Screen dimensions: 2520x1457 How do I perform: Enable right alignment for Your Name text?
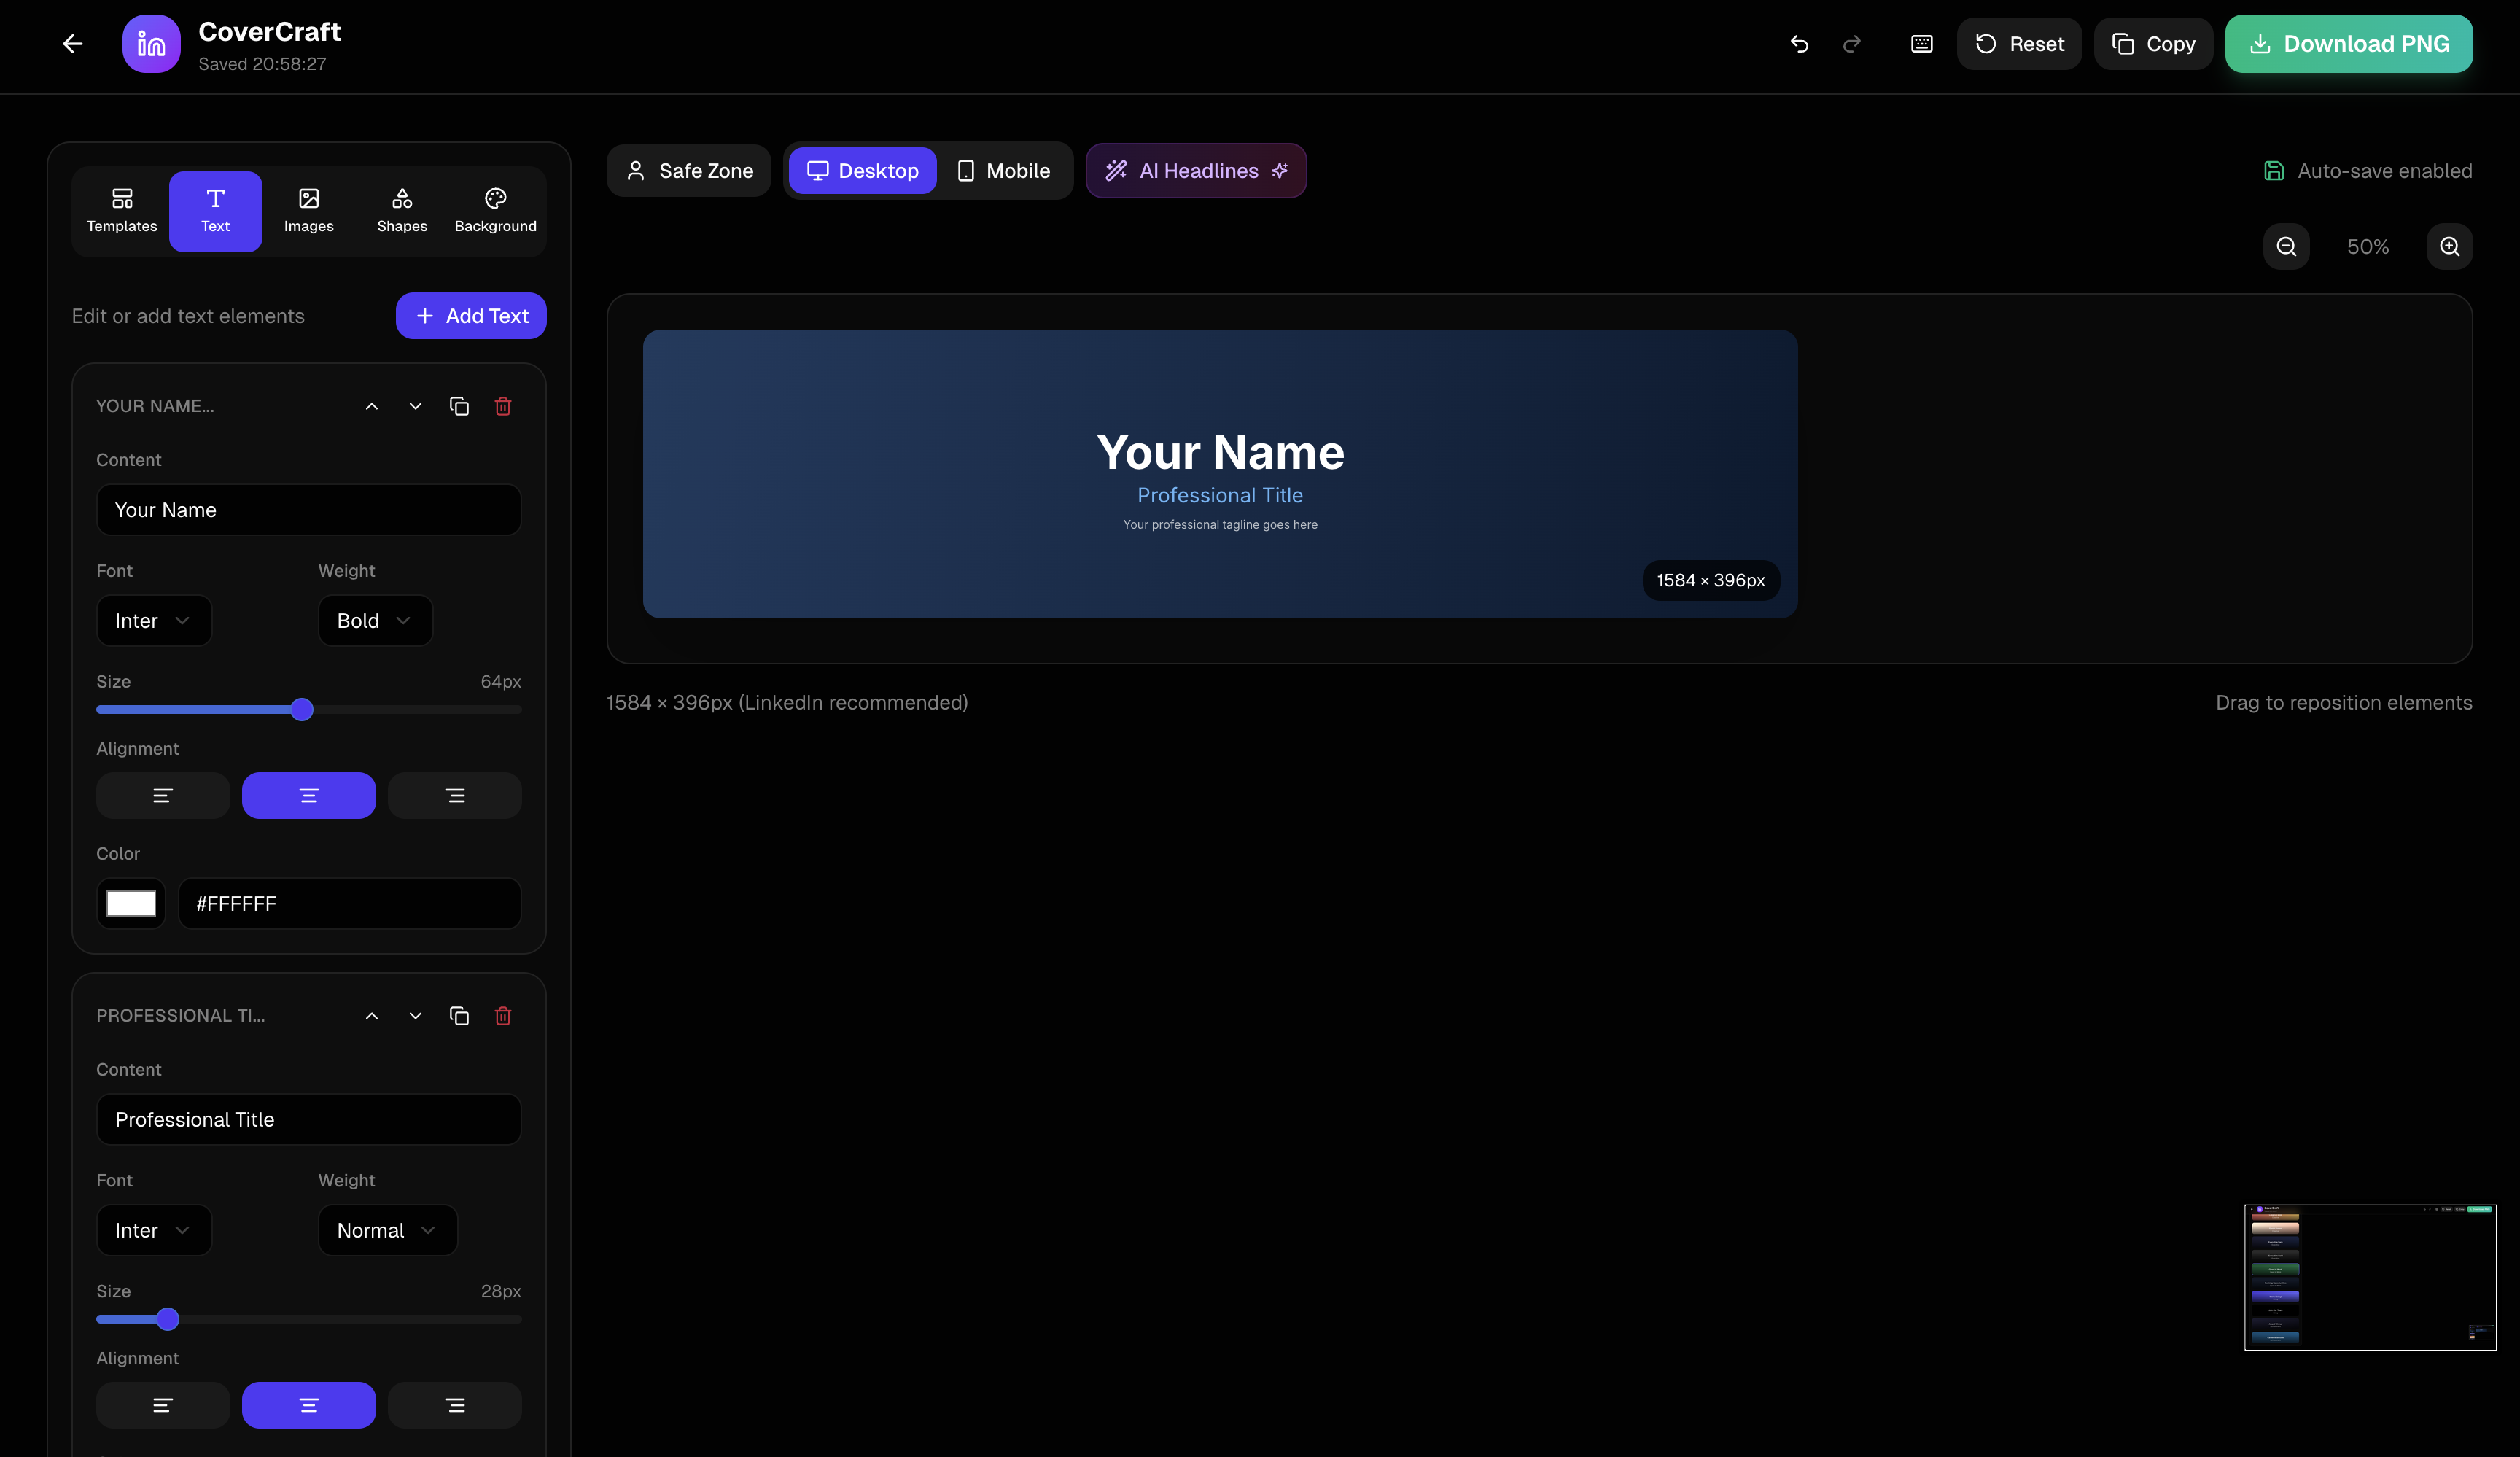click(454, 795)
